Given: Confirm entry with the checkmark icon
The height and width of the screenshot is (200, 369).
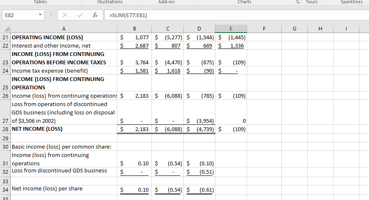Looking at the screenshot, I should (80, 15).
